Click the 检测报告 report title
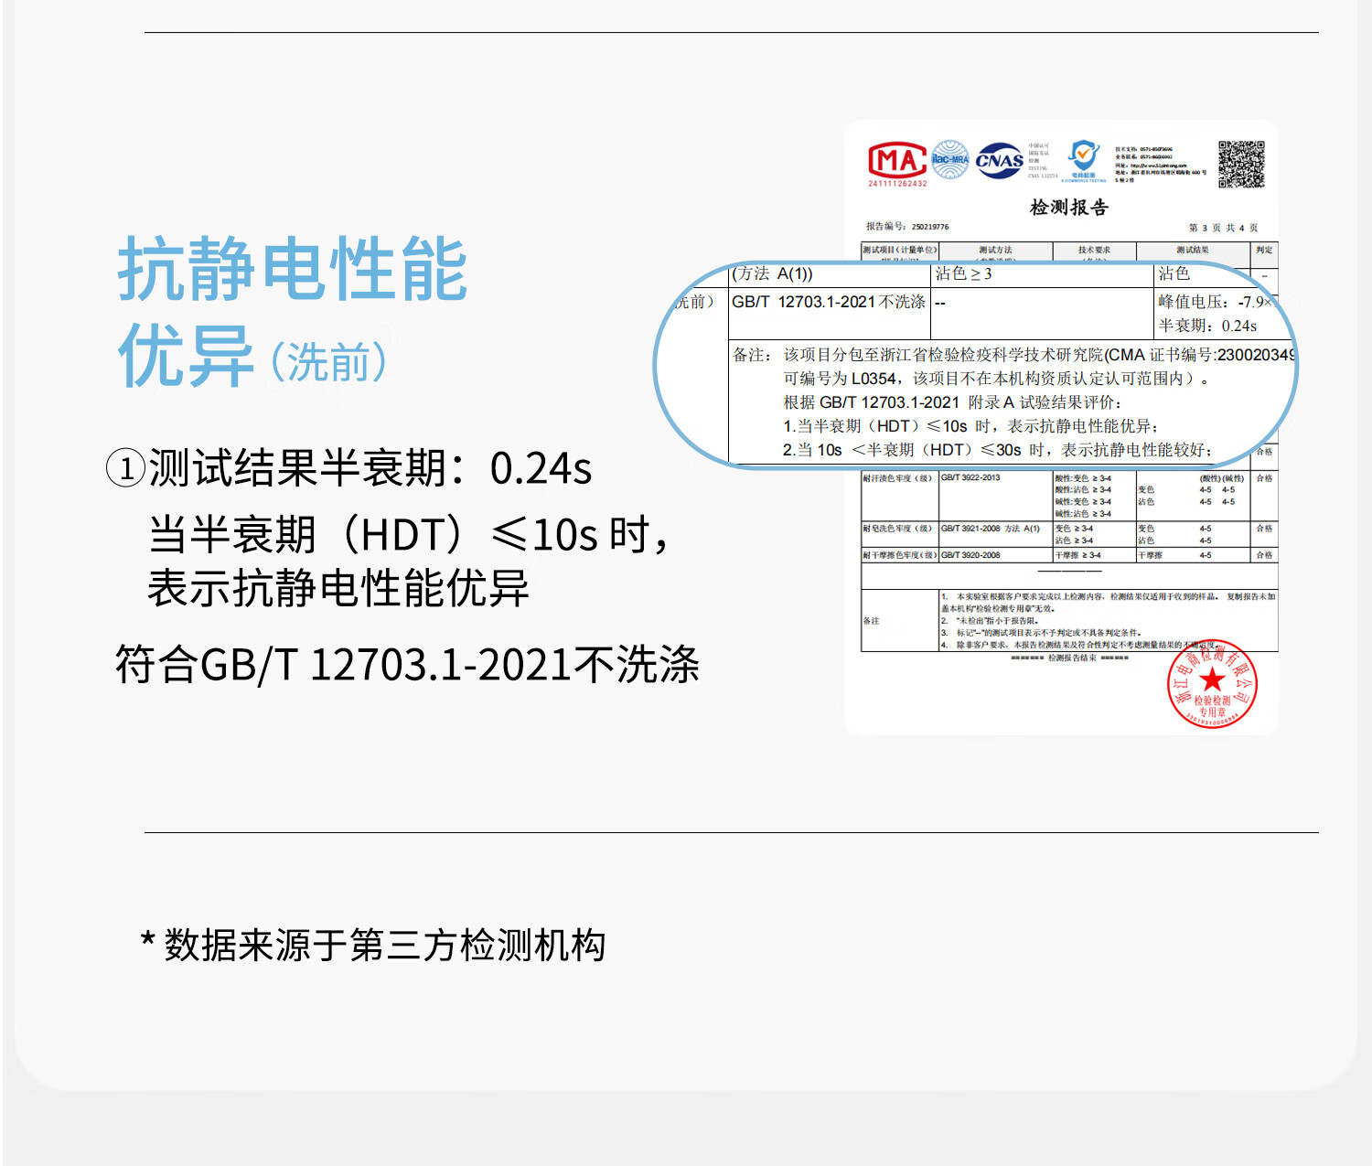Viewport: 1372px width, 1166px height. [x=1068, y=208]
